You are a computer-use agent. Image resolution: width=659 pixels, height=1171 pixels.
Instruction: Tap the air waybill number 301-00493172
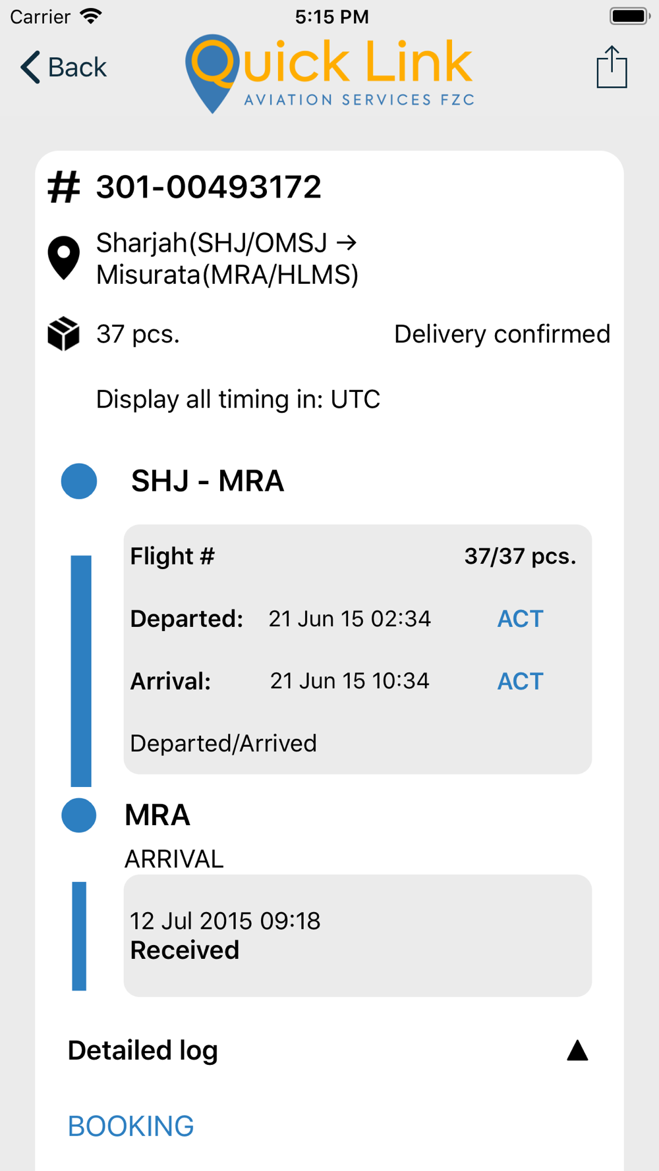209,187
